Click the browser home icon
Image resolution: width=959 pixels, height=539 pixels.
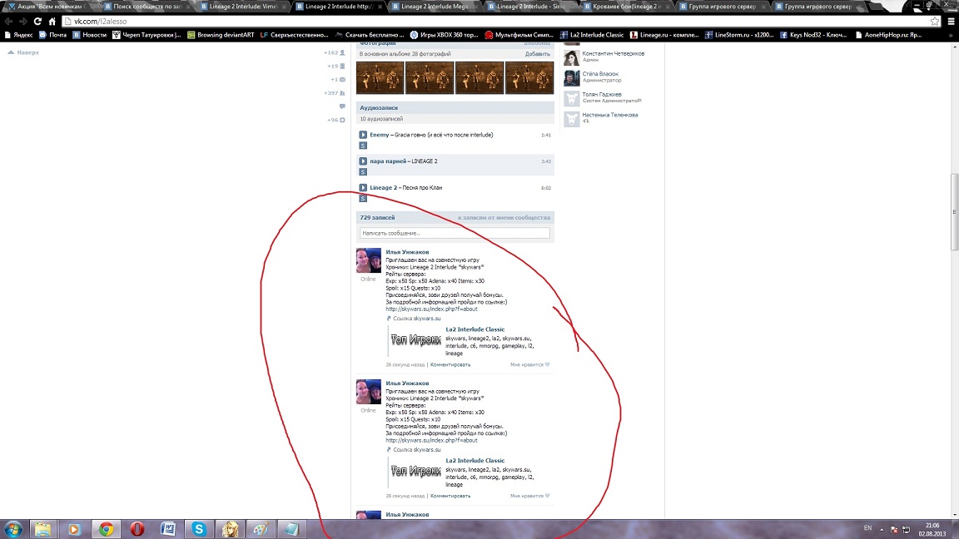click(52, 21)
